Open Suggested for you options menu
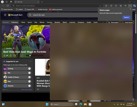Viewport: 137px width, 107px height. [x=30, y=62]
